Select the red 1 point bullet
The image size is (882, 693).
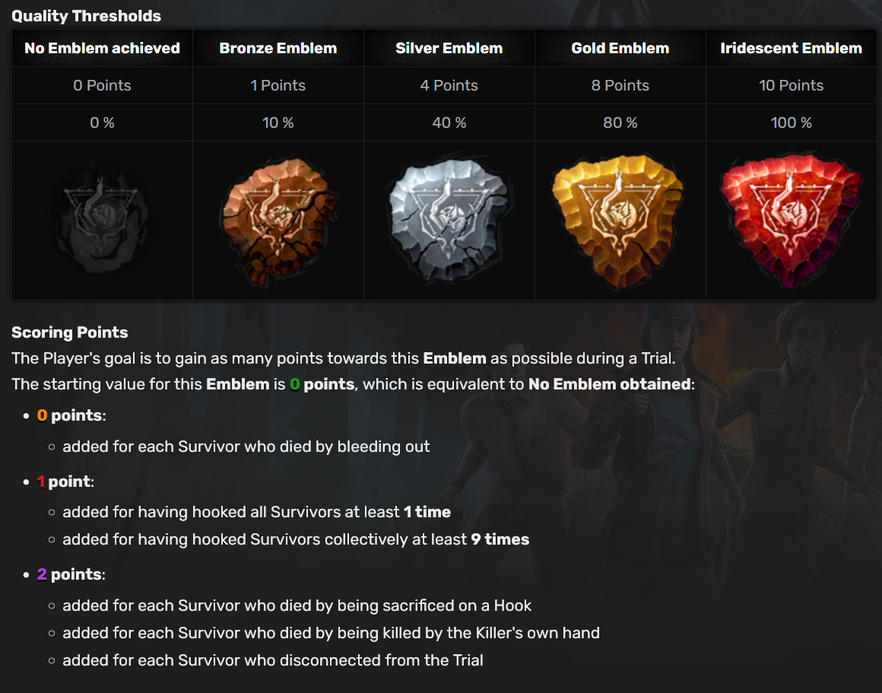tap(65, 482)
